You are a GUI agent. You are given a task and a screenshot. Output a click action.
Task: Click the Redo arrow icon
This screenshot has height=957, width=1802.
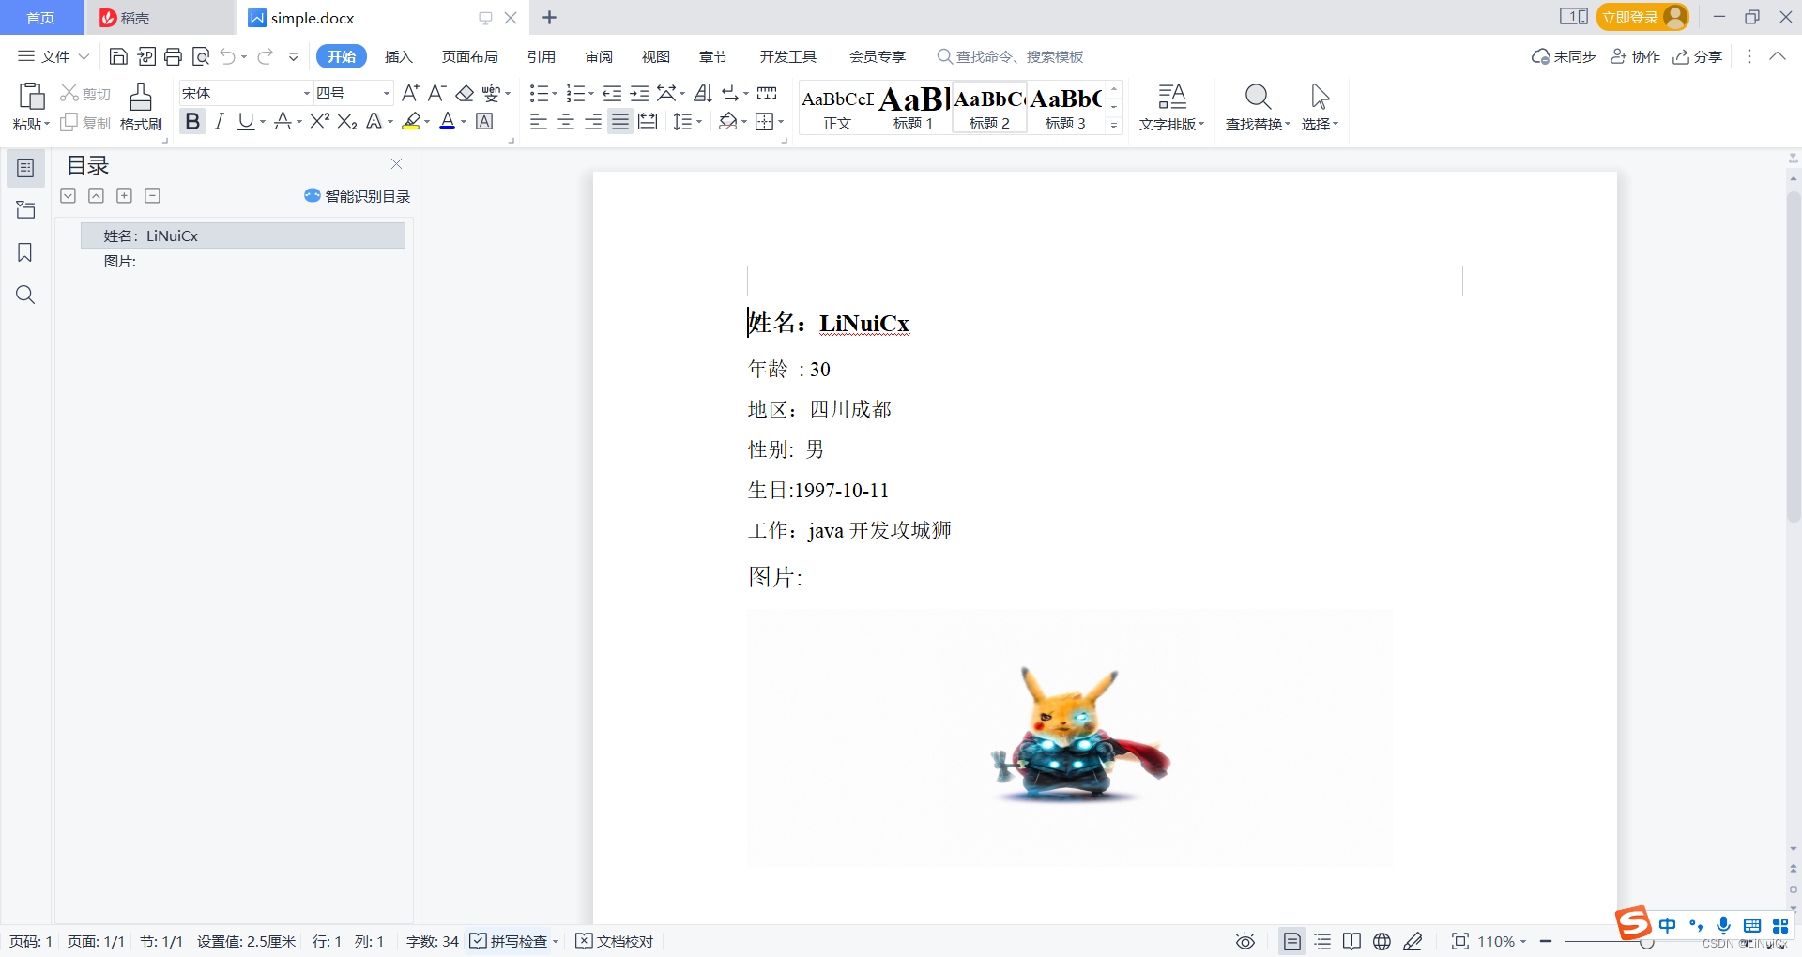coord(266,56)
